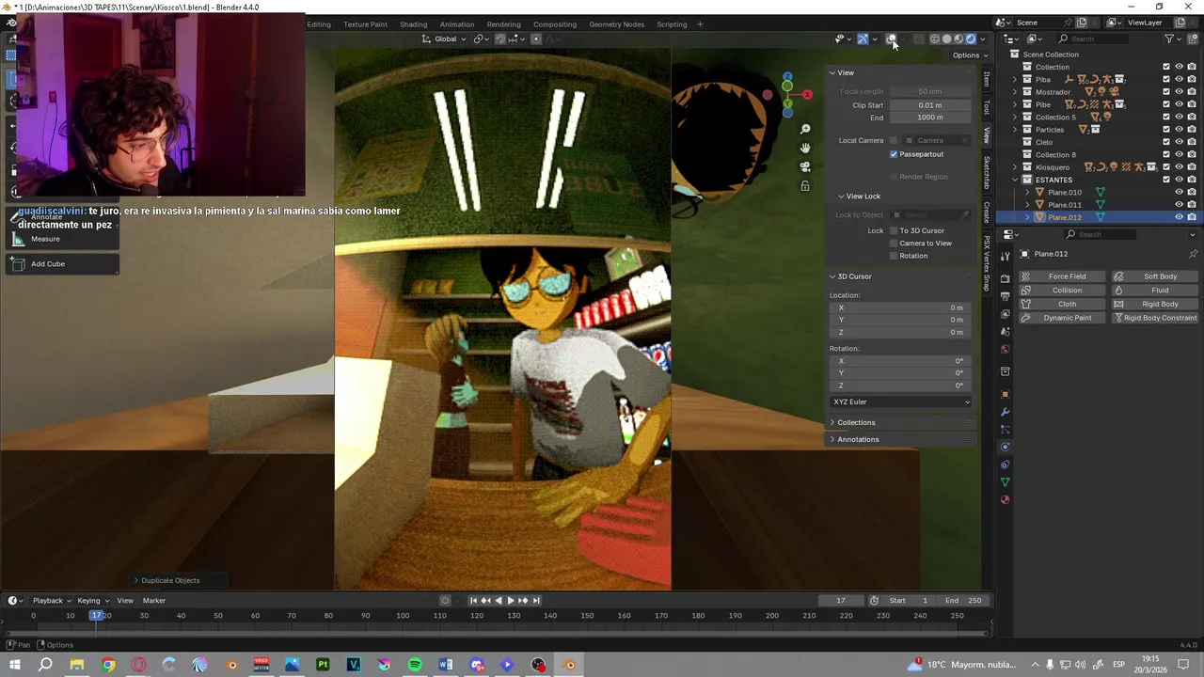Enable Lock To 3D Cursor checkbox
1204x677 pixels.
pyautogui.click(x=894, y=230)
